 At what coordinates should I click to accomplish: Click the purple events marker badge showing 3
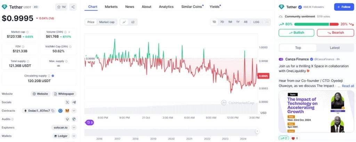click(89, 123)
